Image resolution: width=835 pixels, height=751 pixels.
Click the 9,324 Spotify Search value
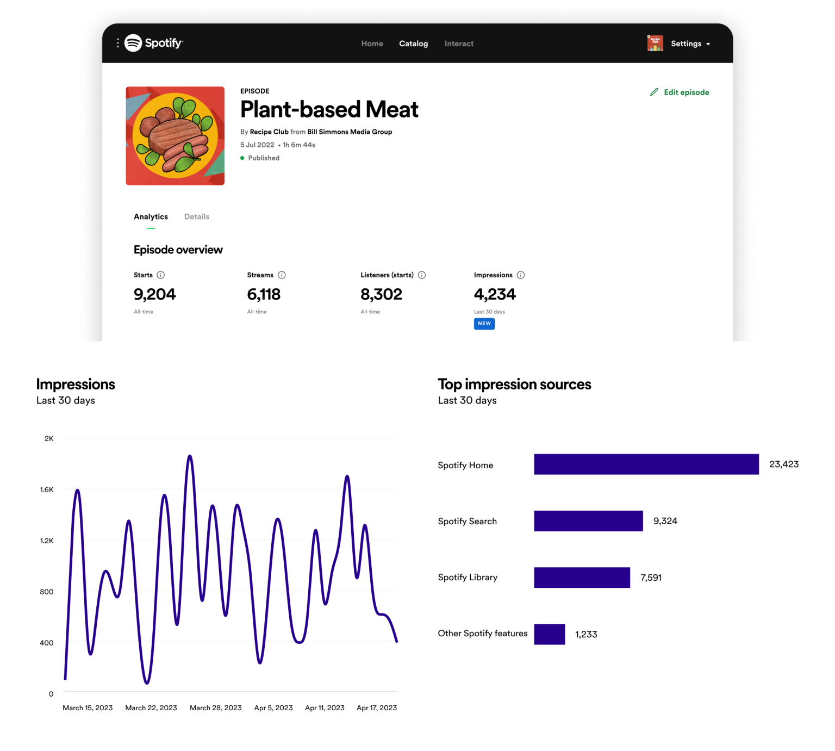pyautogui.click(x=665, y=521)
